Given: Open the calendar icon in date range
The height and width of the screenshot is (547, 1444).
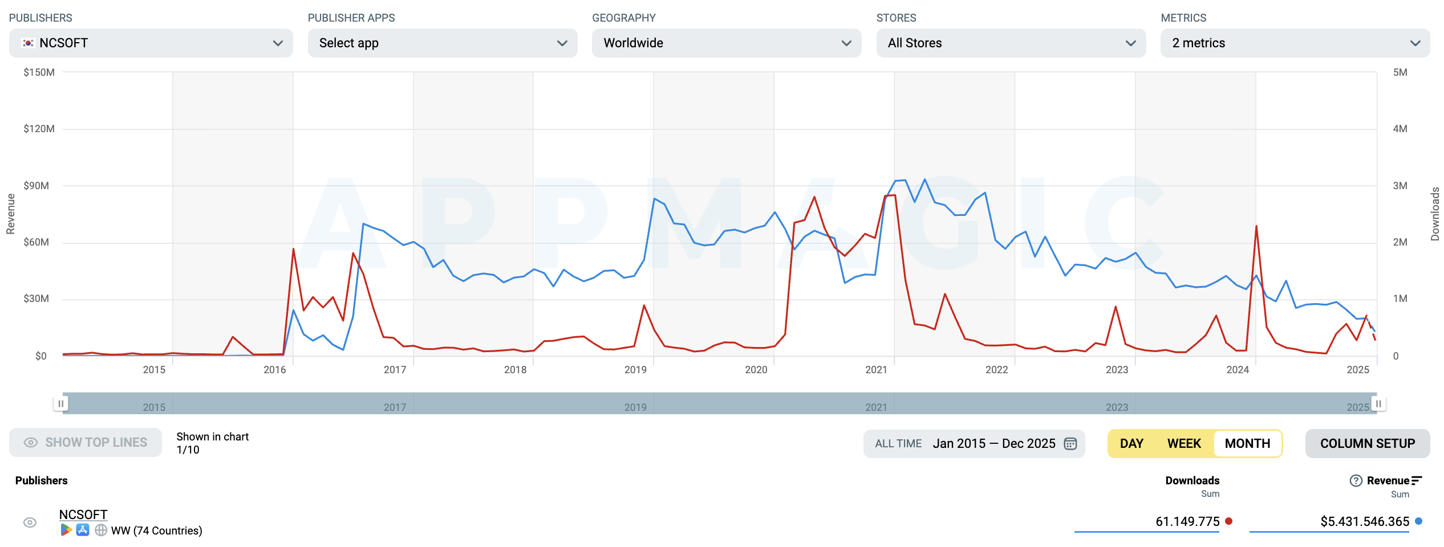Looking at the screenshot, I should [1070, 444].
